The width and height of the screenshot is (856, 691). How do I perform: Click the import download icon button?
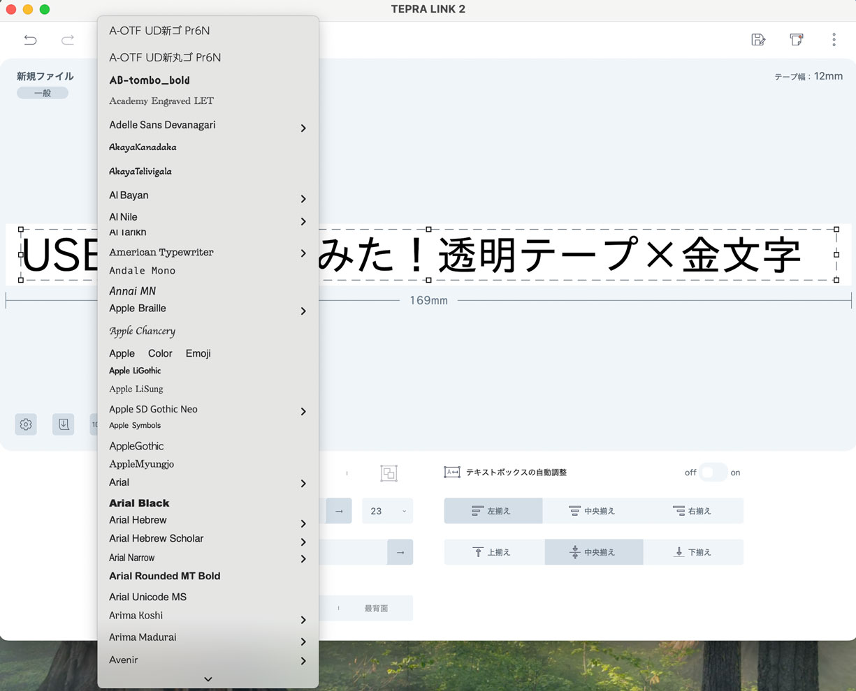pos(64,424)
